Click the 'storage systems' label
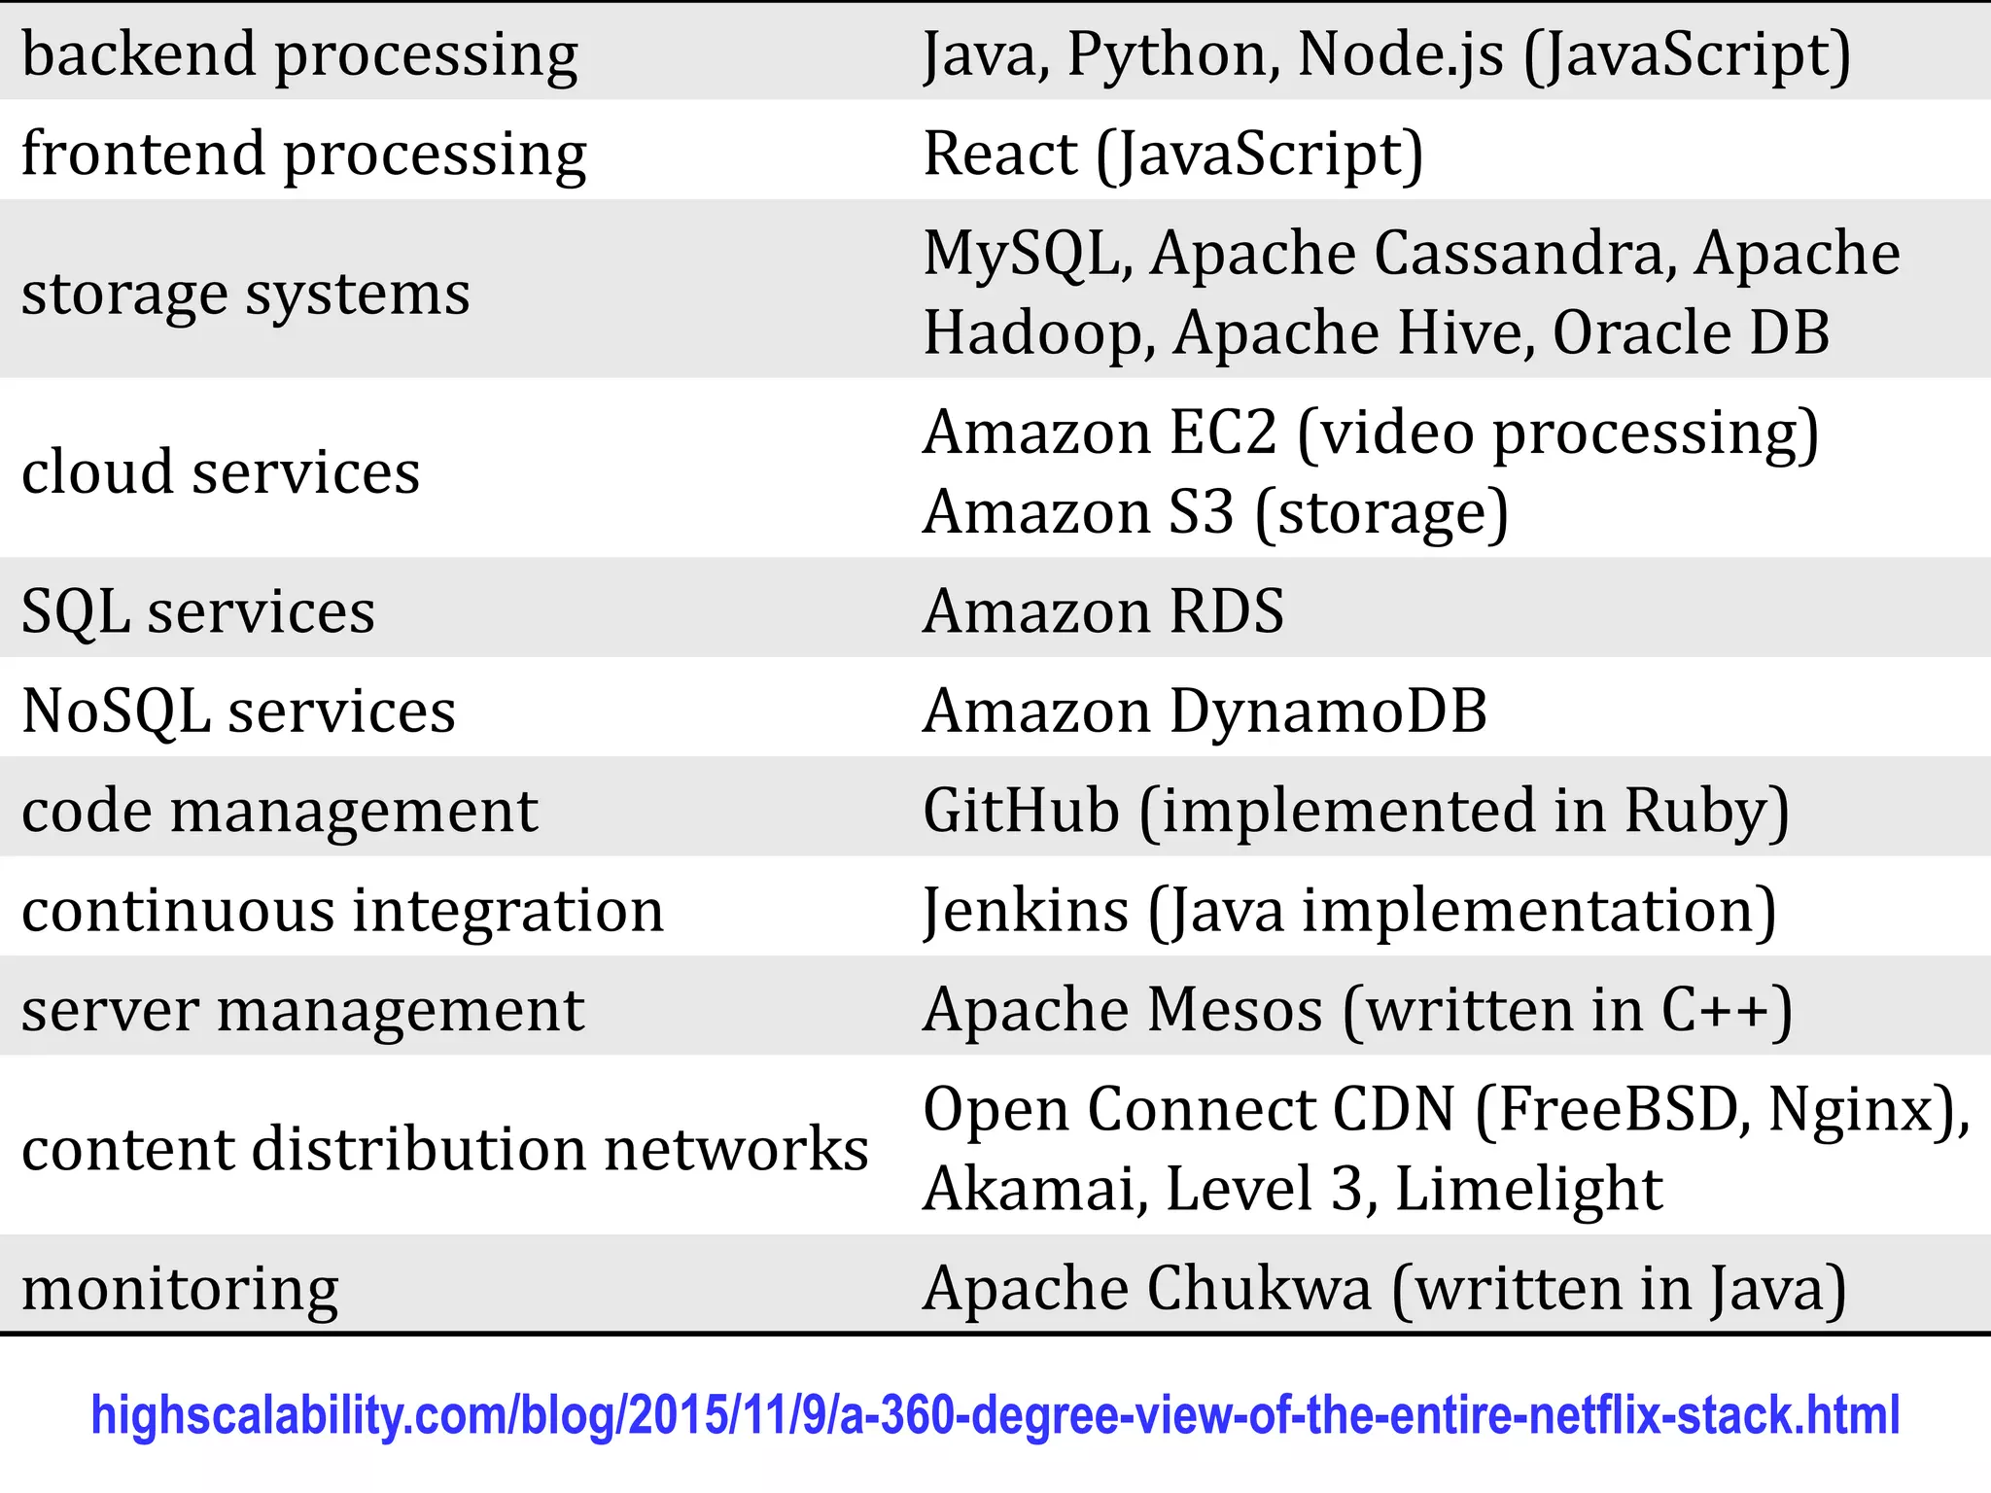This screenshot has height=1493, width=1991. pyautogui.click(x=245, y=293)
